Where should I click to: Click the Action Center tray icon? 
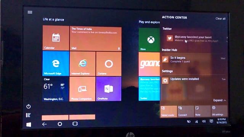point(211,121)
